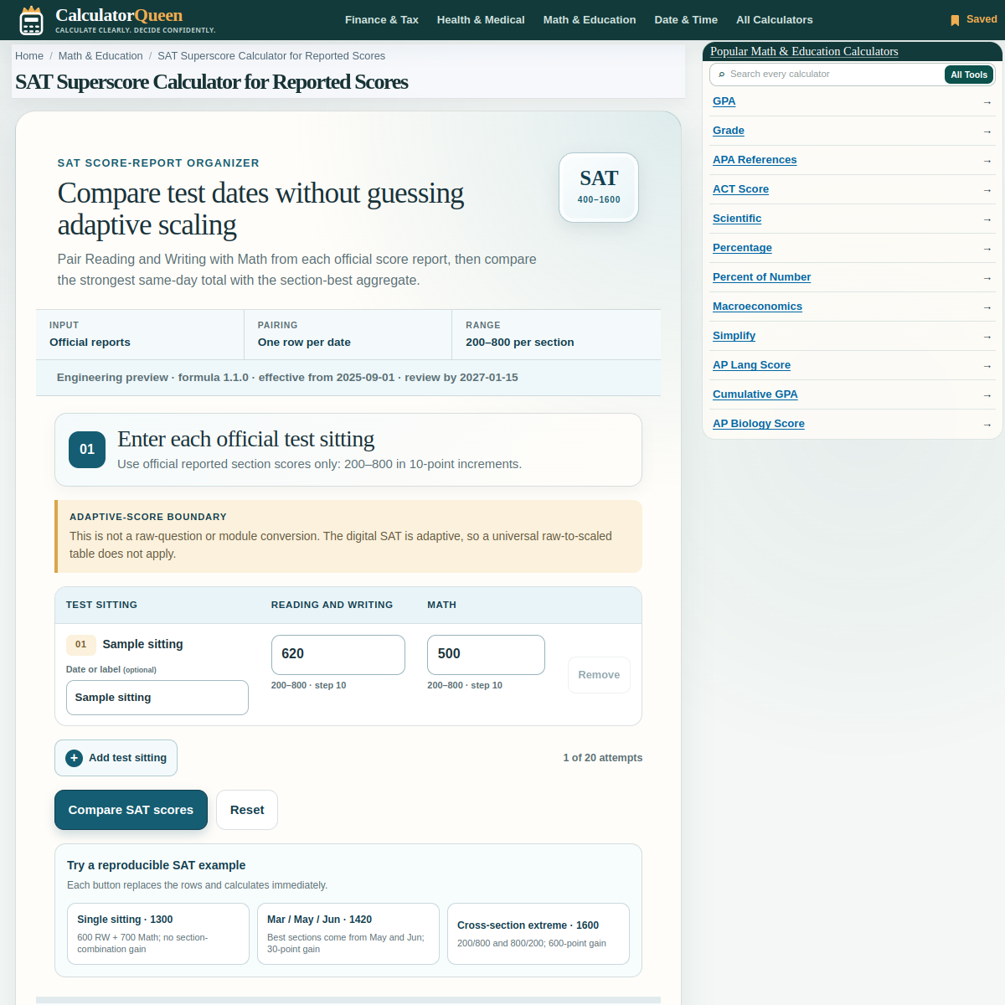Open the Grade calculator link

(x=729, y=131)
